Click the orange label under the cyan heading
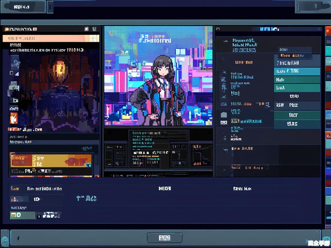Screen dimensions: 331x248 click(x=244, y=62)
